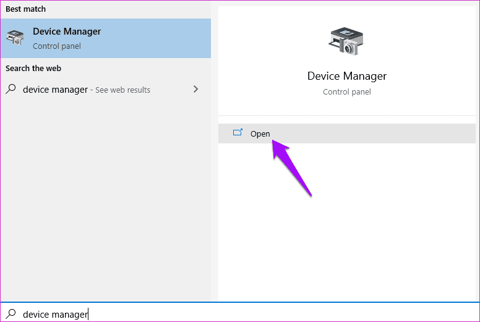Click the 'Search the web' heading
The width and height of the screenshot is (480, 322).
coord(33,68)
